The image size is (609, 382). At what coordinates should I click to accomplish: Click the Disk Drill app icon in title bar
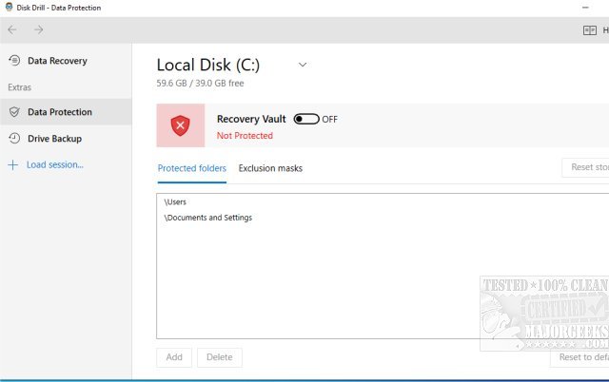point(9,7)
